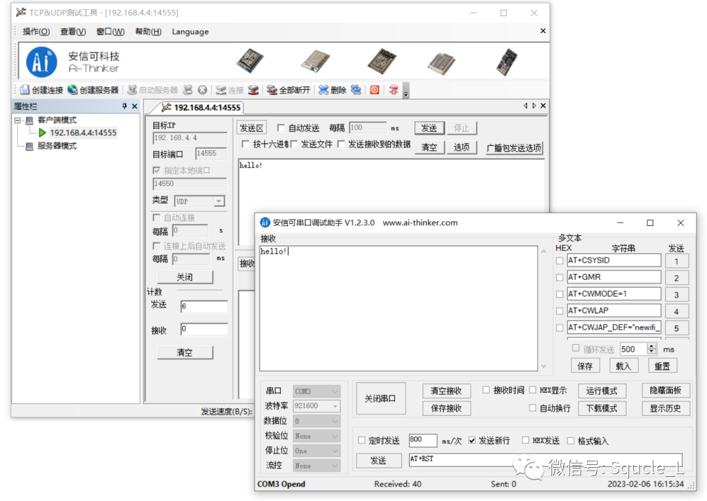
Task: Click the Ai-Thinker logo in the banner
Action: [x=42, y=63]
